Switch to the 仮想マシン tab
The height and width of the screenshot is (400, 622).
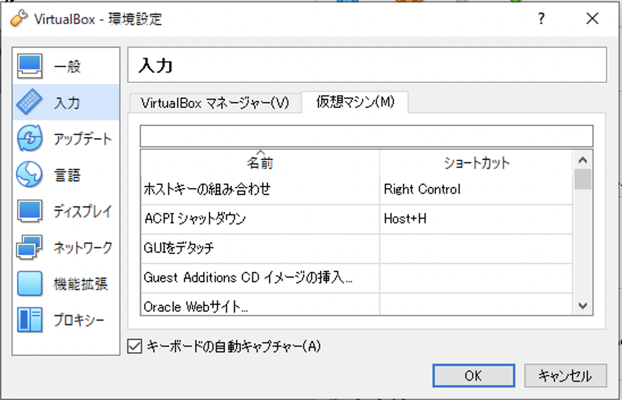[x=356, y=104]
